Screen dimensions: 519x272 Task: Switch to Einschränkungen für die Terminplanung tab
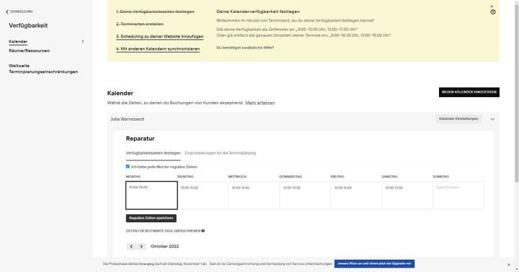click(221, 153)
